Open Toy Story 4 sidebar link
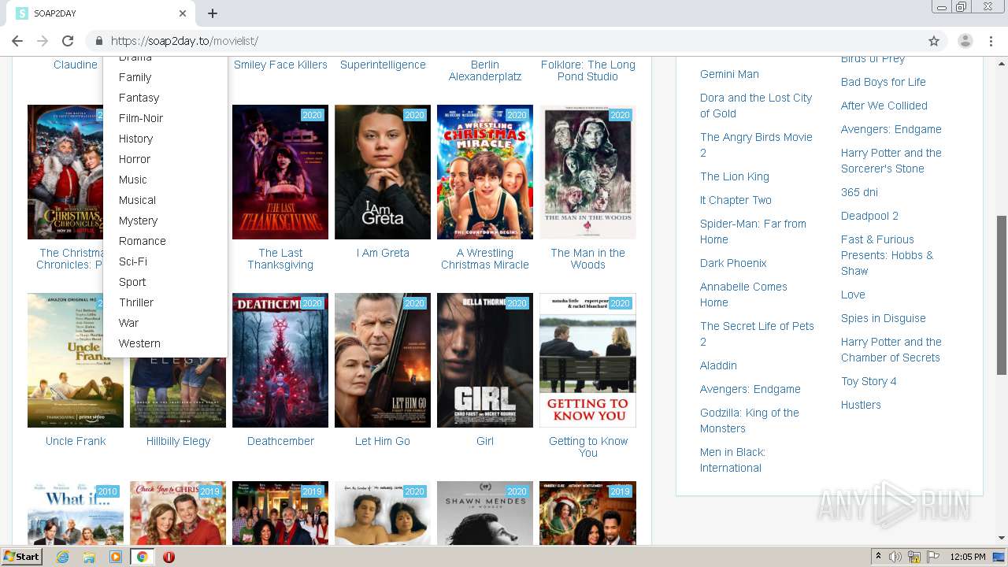Screen dimensions: 1008x567 pos(869,381)
